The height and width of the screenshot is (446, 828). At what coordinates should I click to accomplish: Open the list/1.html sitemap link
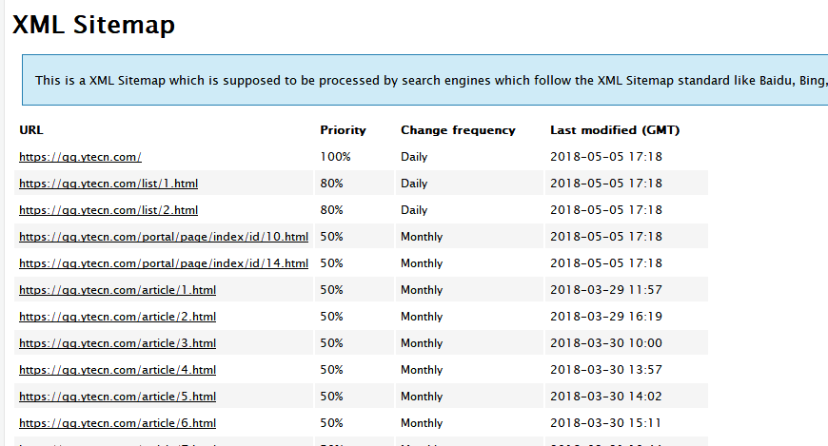click(108, 184)
